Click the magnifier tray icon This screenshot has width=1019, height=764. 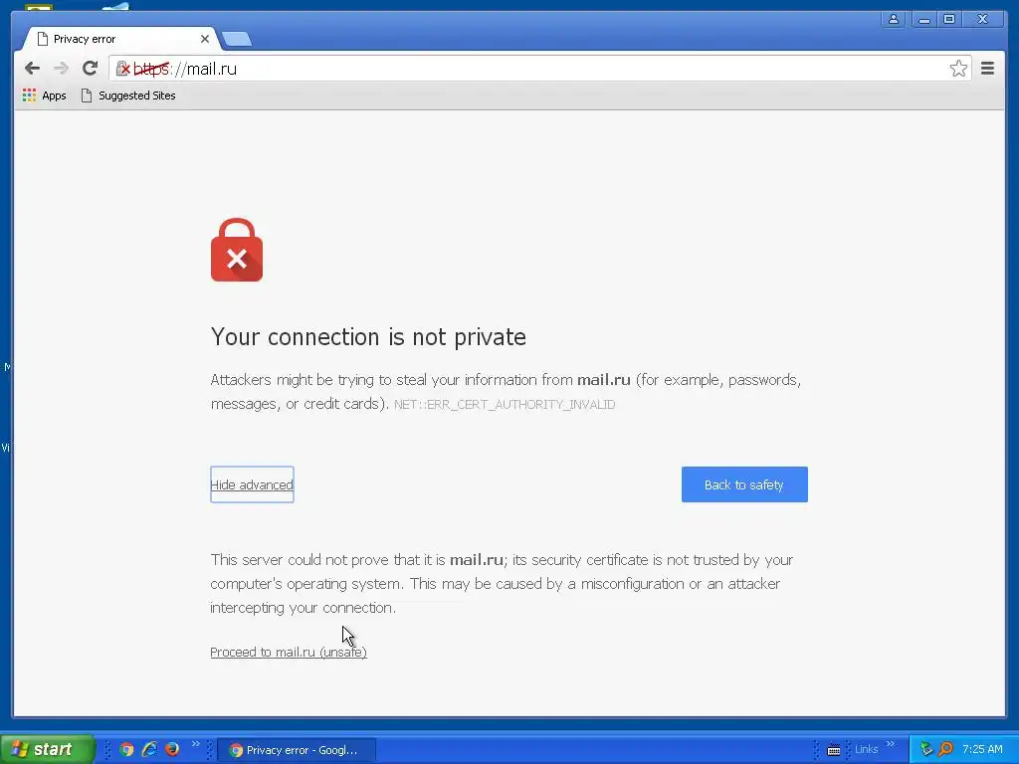pyautogui.click(x=945, y=749)
